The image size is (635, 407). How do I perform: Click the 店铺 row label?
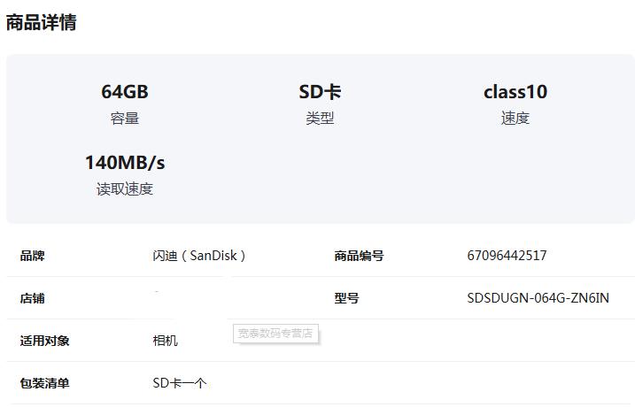coord(33,298)
